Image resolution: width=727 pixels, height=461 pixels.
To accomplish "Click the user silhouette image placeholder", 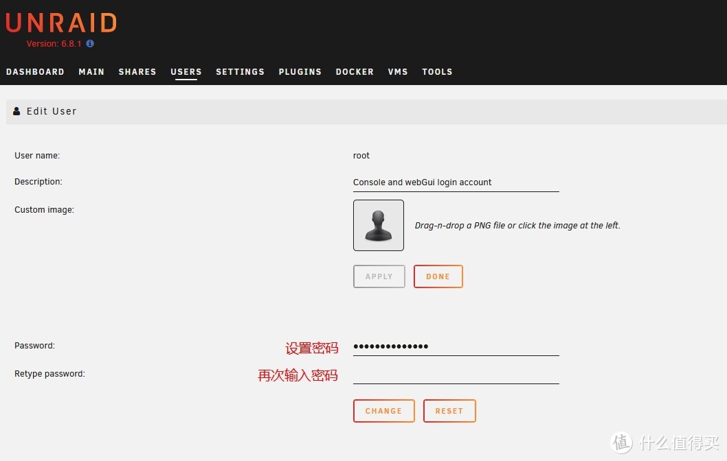I will tap(379, 225).
